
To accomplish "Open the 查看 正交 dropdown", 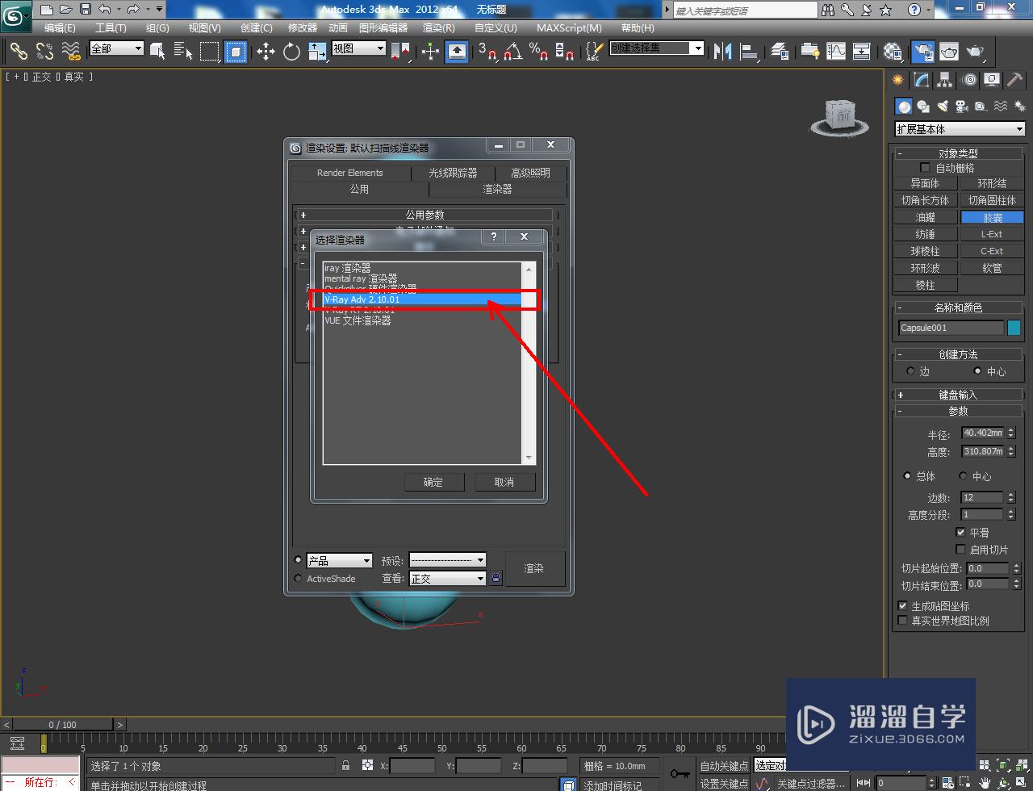I will coord(448,579).
